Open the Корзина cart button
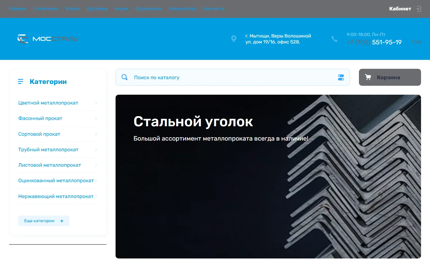 point(390,77)
